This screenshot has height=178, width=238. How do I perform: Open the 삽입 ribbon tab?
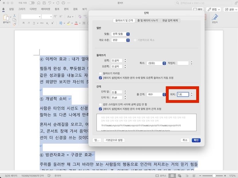click(x=11, y=9)
